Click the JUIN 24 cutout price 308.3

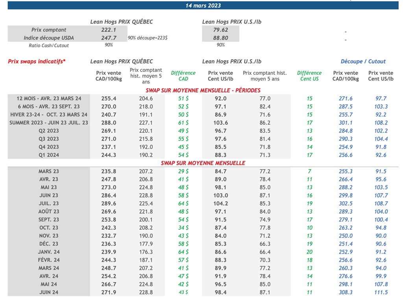click(346, 292)
